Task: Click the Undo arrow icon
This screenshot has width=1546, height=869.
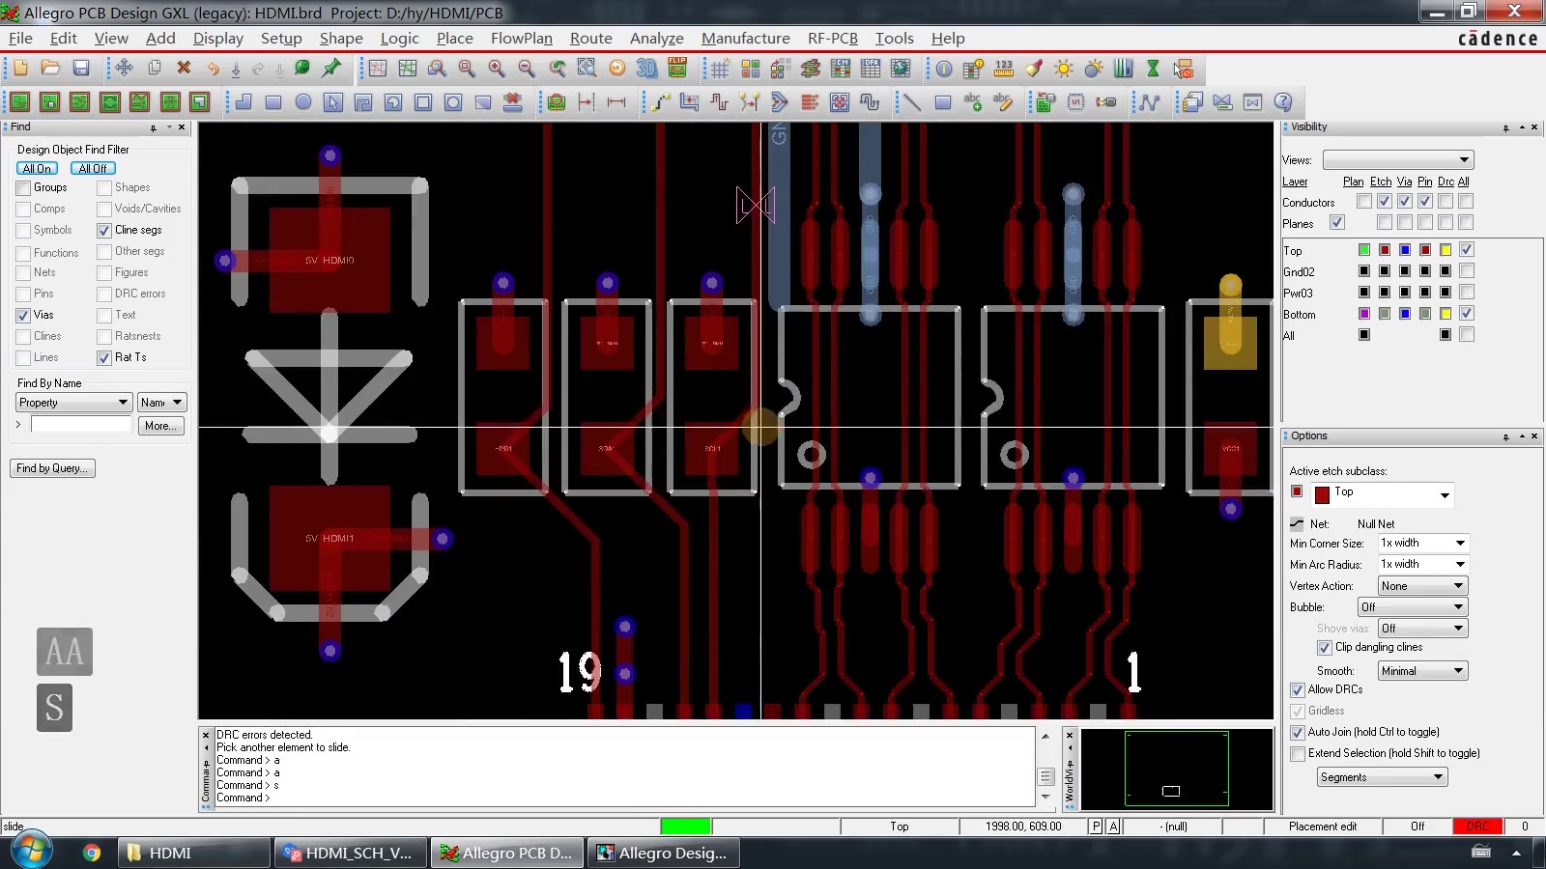Action: click(x=213, y=69)
